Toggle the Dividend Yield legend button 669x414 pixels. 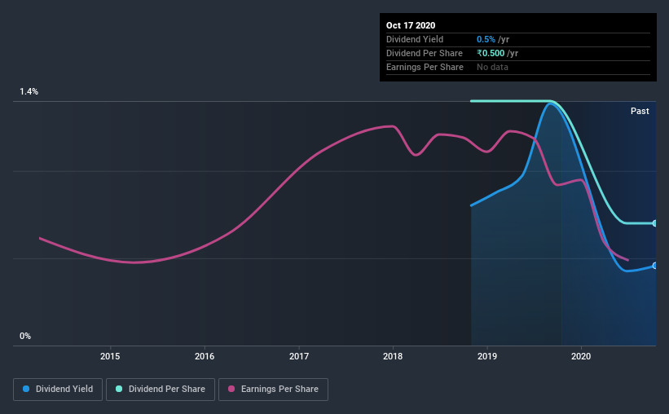click(58, 390)
